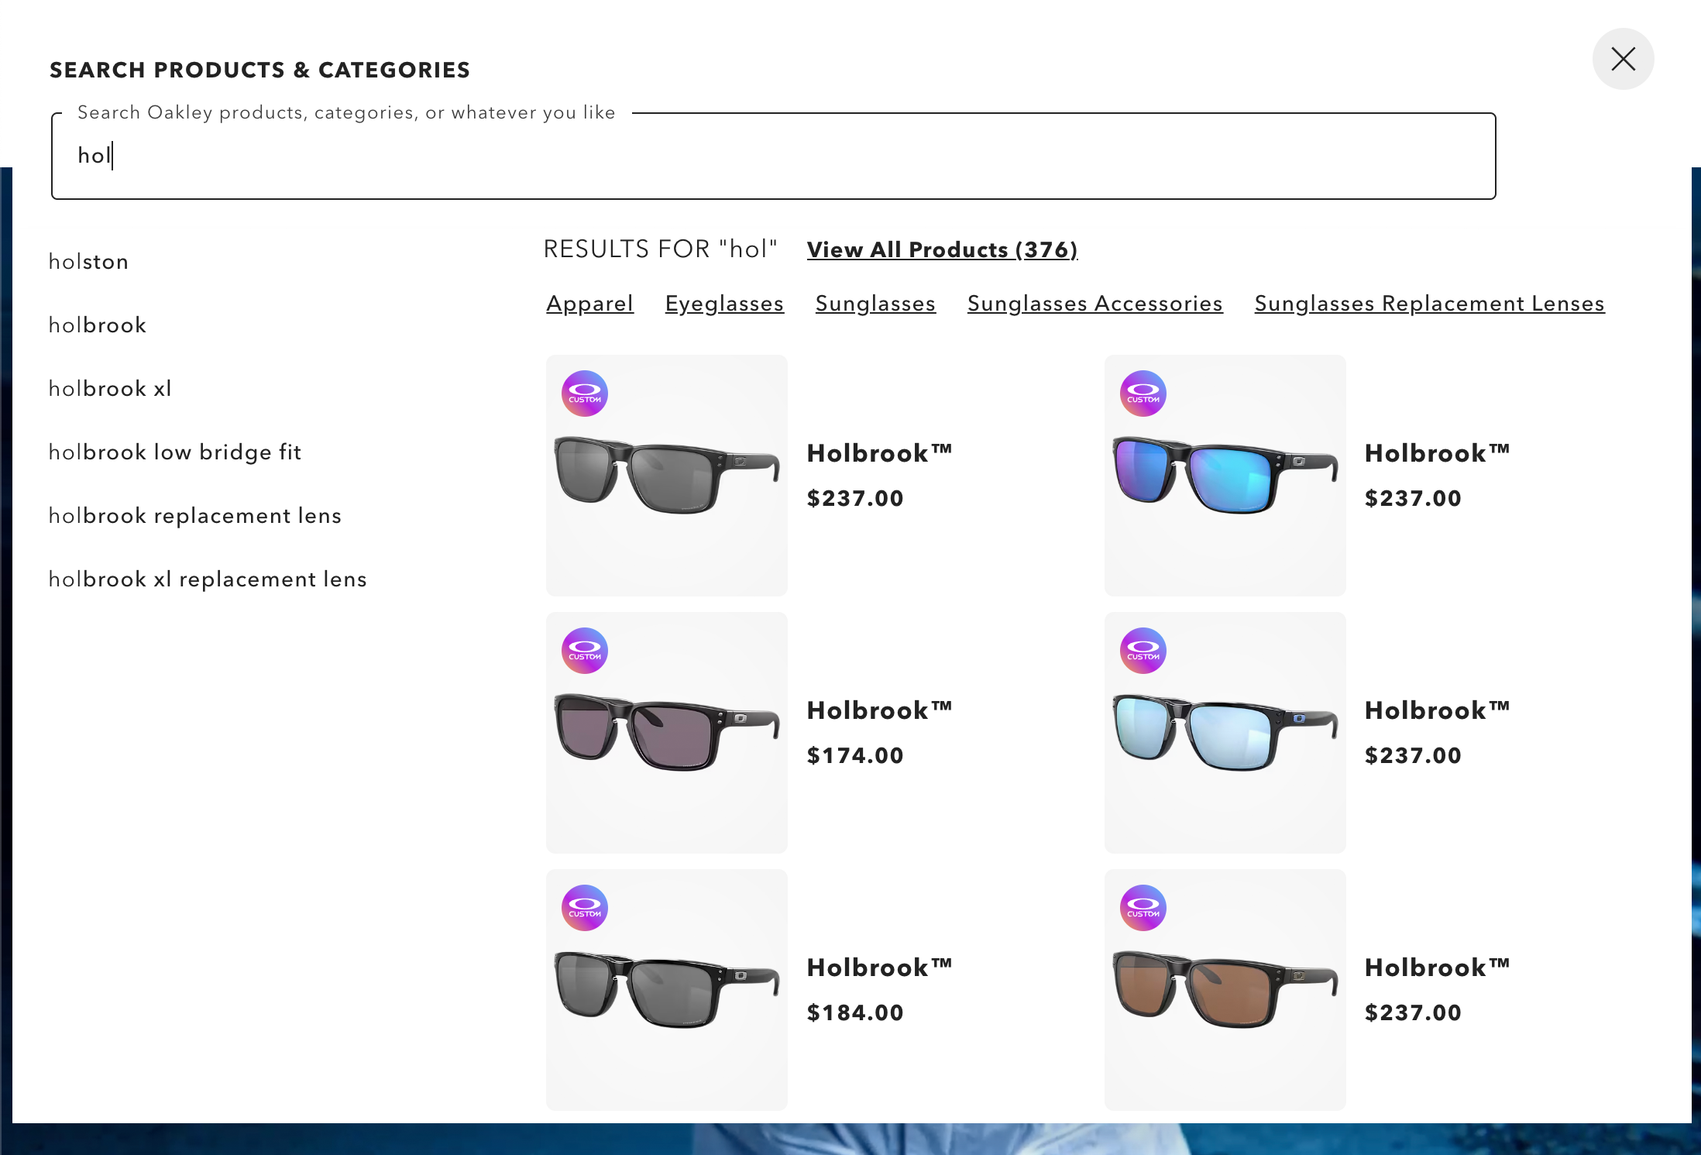Viewport: 1701px width, 1155px height.
Task: Switch to the Apparel results
Action: tap(589, 304)
